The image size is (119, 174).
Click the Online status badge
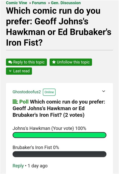click(x=49, y=92)
